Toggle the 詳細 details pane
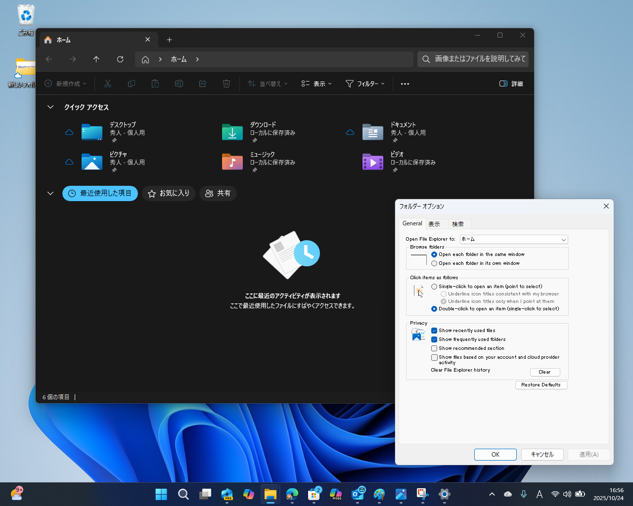Viewport: 633px width, 506px height. coord(511,84)
